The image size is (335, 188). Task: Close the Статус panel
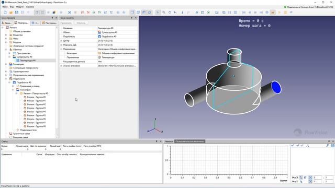[x=161, y=142]
